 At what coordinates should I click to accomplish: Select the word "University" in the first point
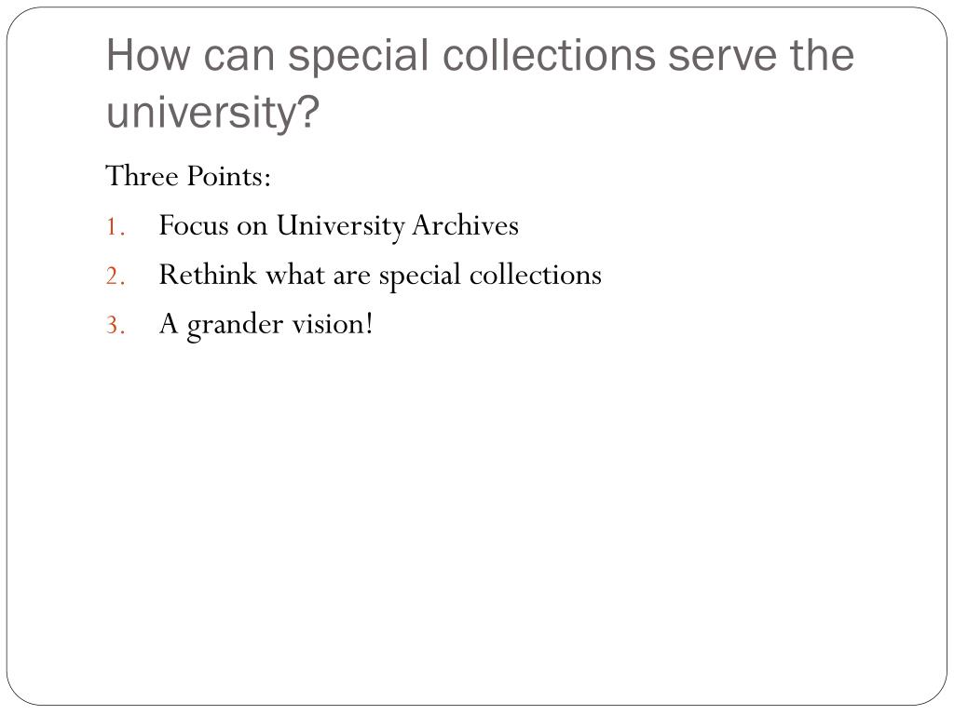pyautogui.click(x=340, y=226)
